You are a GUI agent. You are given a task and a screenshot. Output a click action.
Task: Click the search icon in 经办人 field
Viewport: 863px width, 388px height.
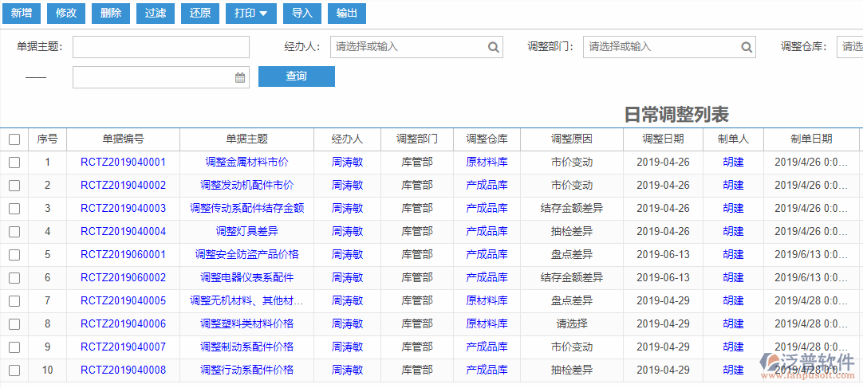coord(494,47)
